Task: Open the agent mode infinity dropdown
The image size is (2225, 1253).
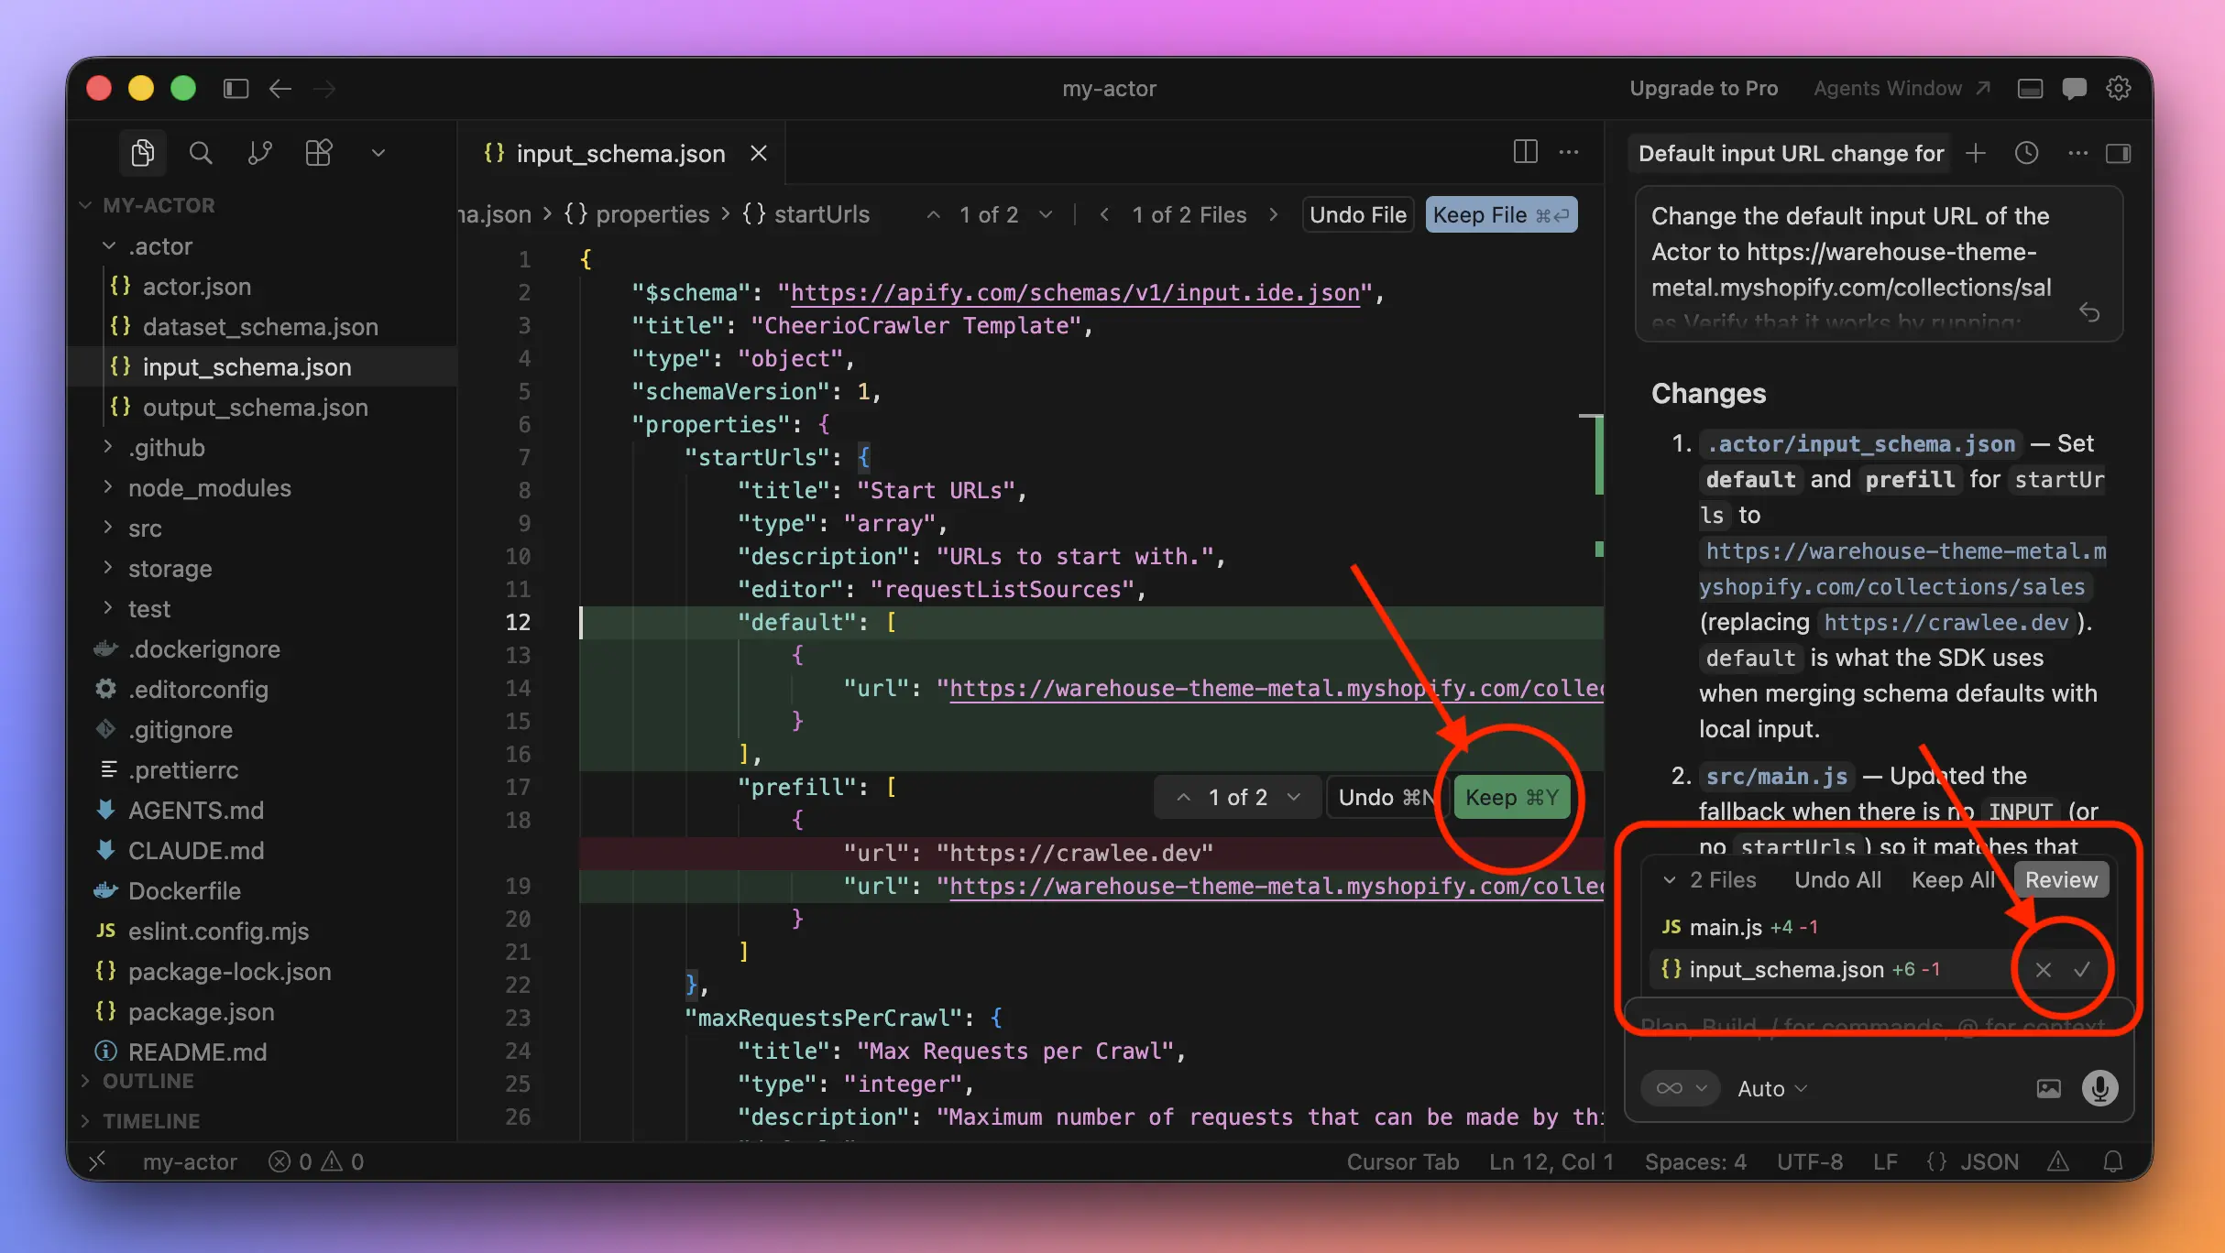Action: [x=1681, y=1088]
